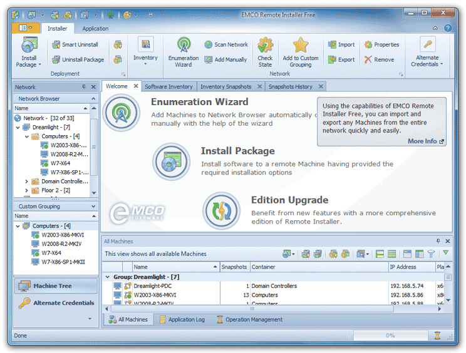
Task: Minimize the ribbon with the up chevron
Action: click(x=435, y=28)
